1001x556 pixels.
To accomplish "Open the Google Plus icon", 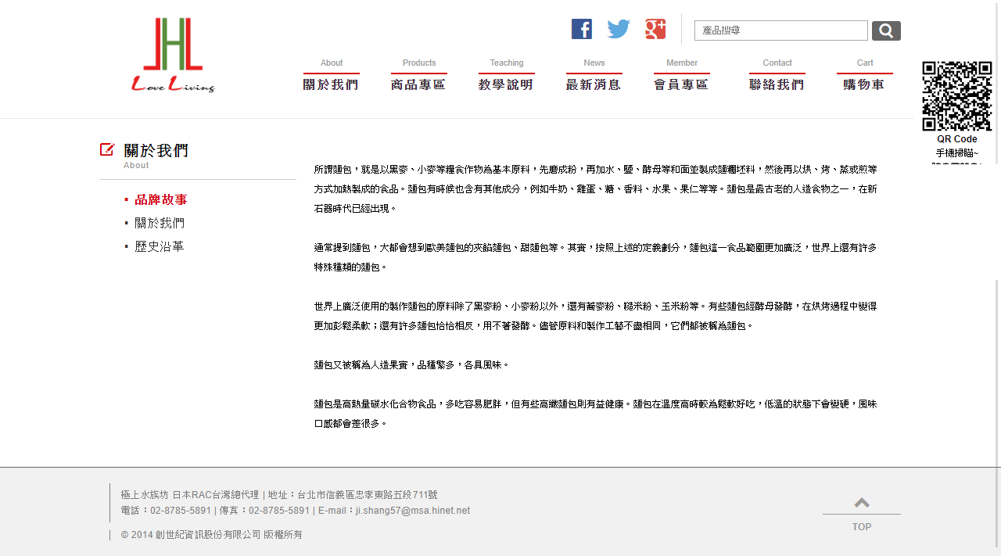I will (655, 29).
